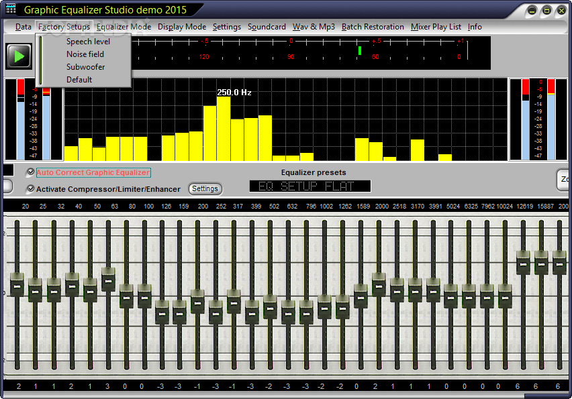
Task: Adjust the 250 Hz equalizer band slider
Action: pos(216,310)
